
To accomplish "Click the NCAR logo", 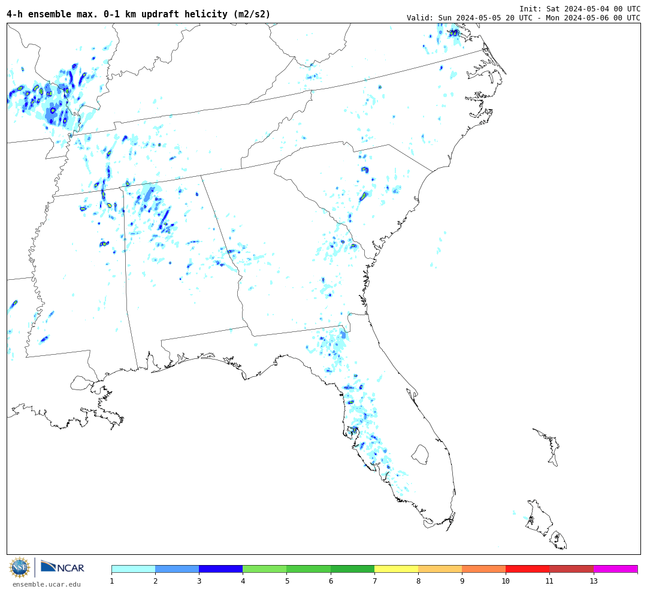I will (62, 567).
